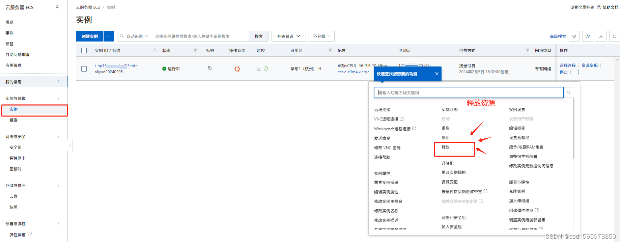Select 停止 in the function menu

pyautogui.click(x=446, y=138)
